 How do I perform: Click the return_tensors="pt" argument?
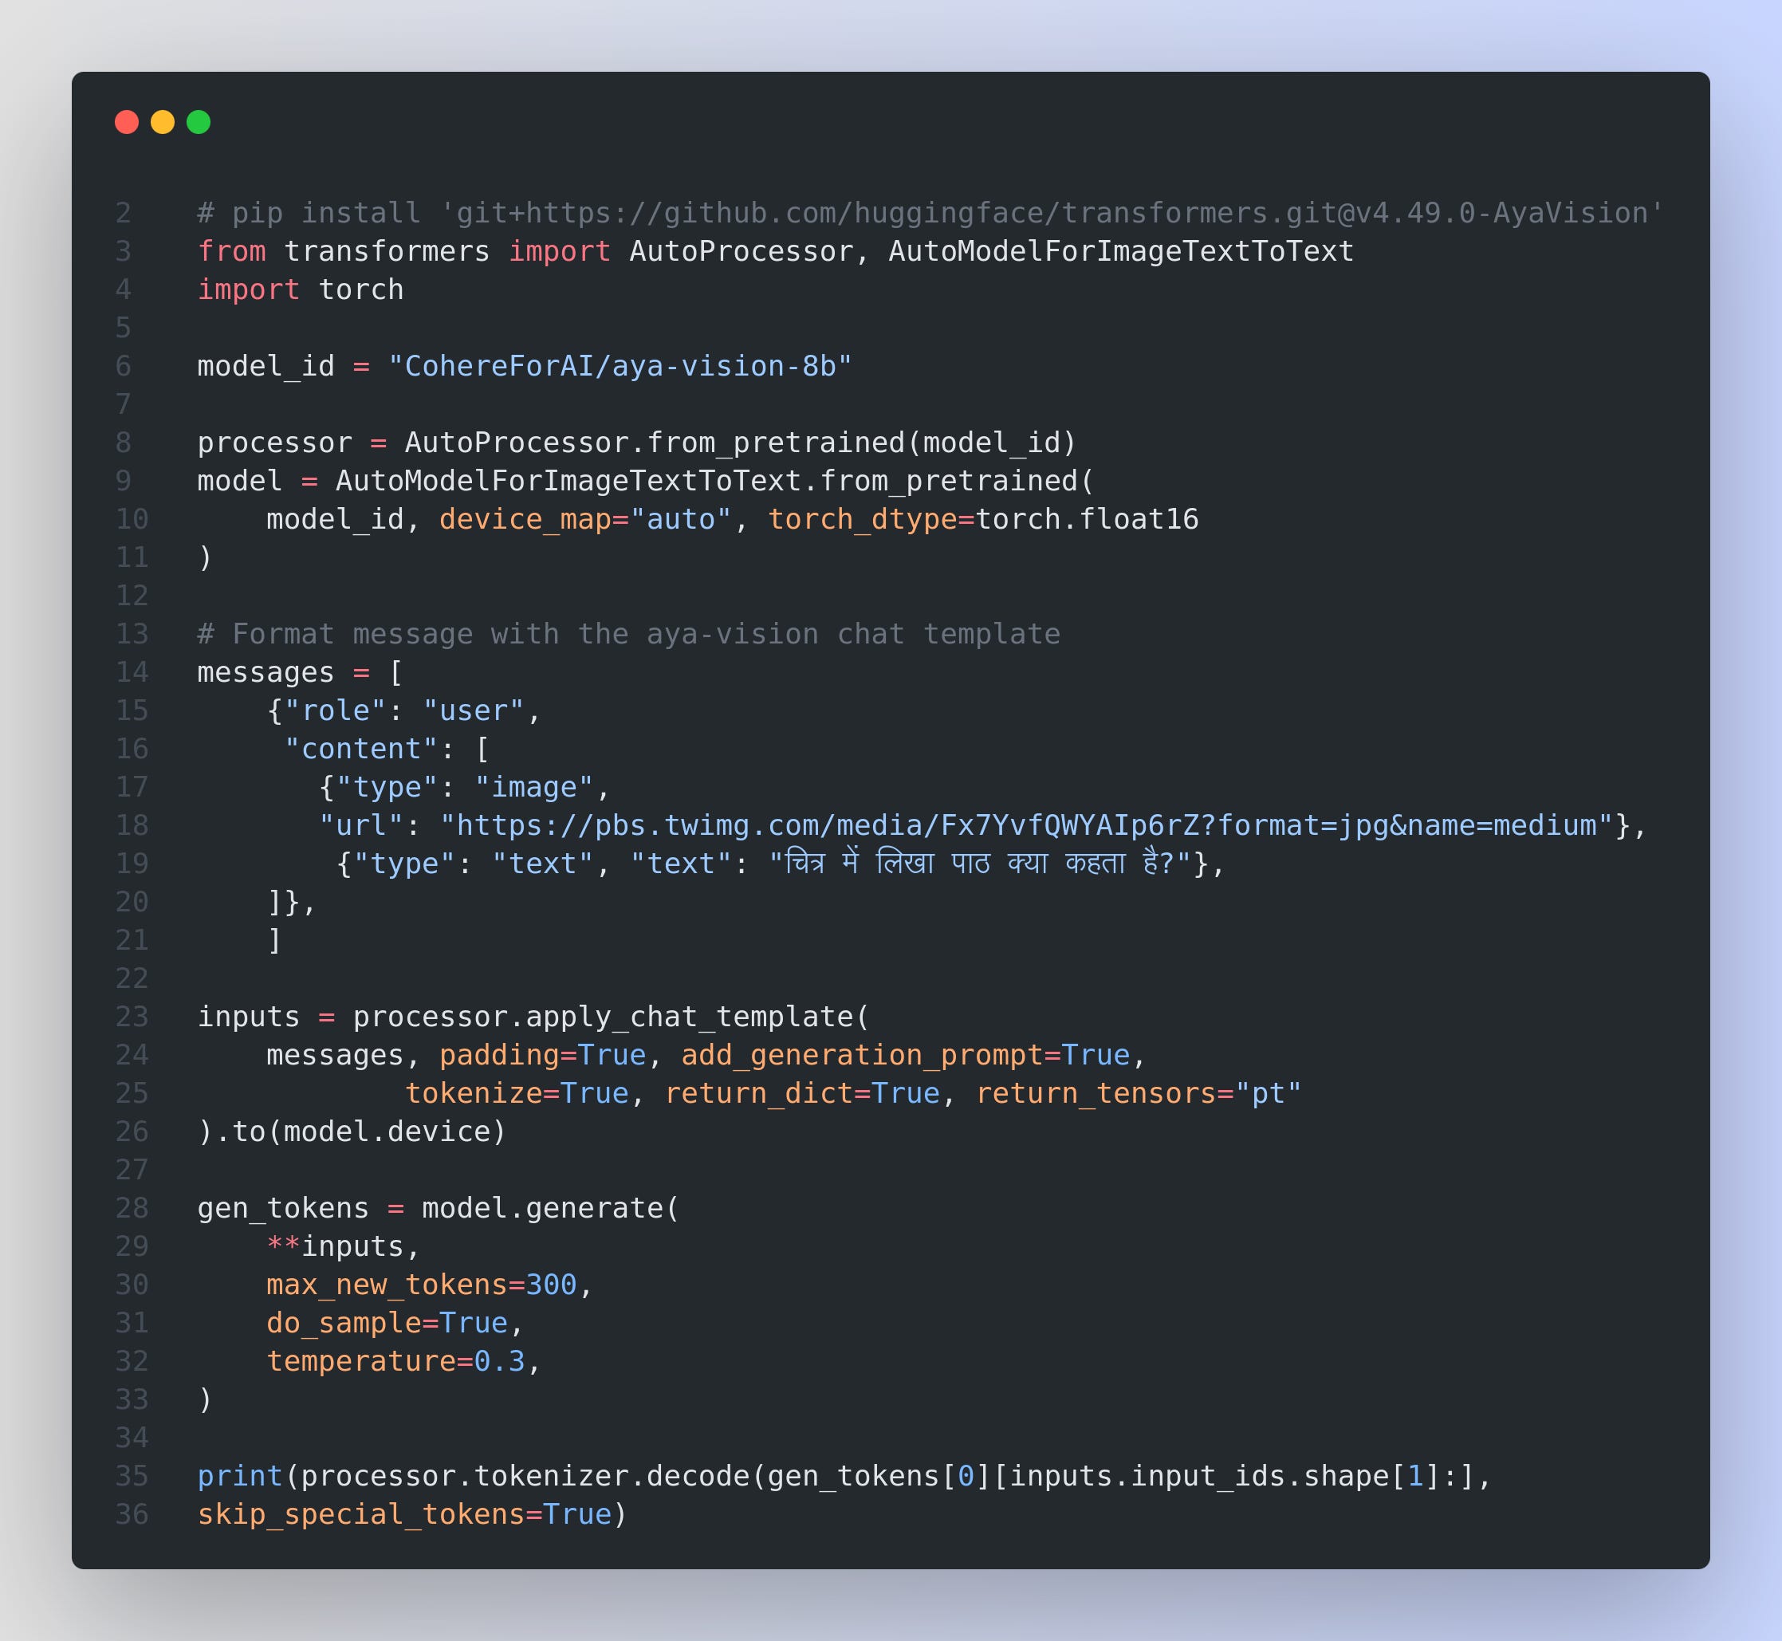point(1139,1093)
